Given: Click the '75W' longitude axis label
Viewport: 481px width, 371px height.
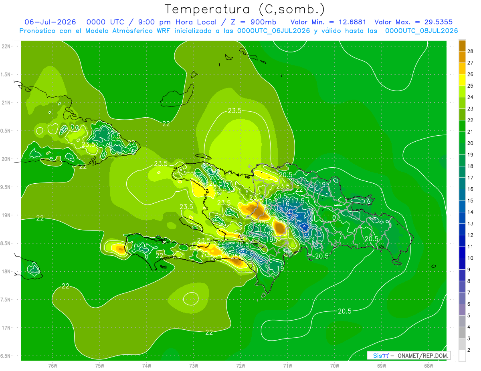Looking at the screenshot, I should tap(100, 366).
